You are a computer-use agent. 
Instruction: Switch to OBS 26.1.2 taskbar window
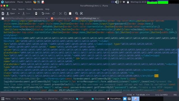coord(68,99)
